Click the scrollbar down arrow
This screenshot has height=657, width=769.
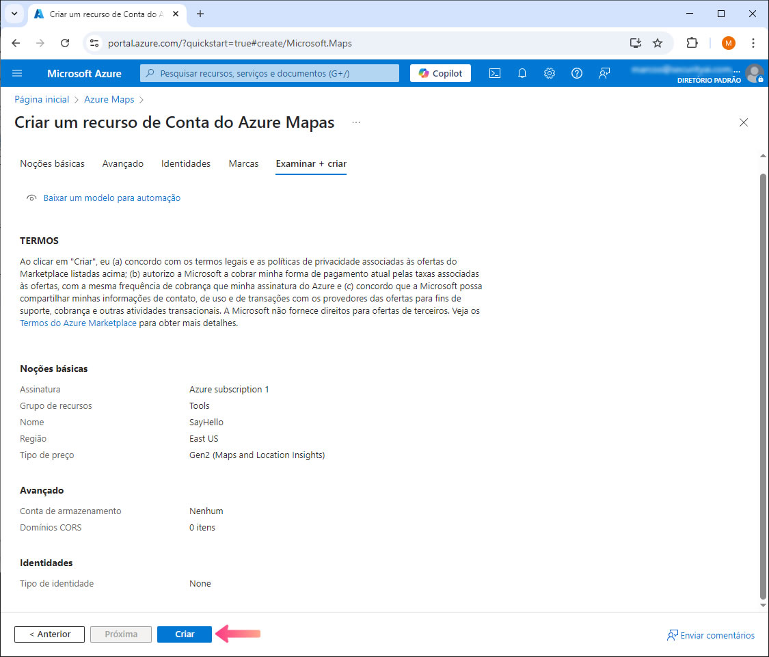(763, 605)
